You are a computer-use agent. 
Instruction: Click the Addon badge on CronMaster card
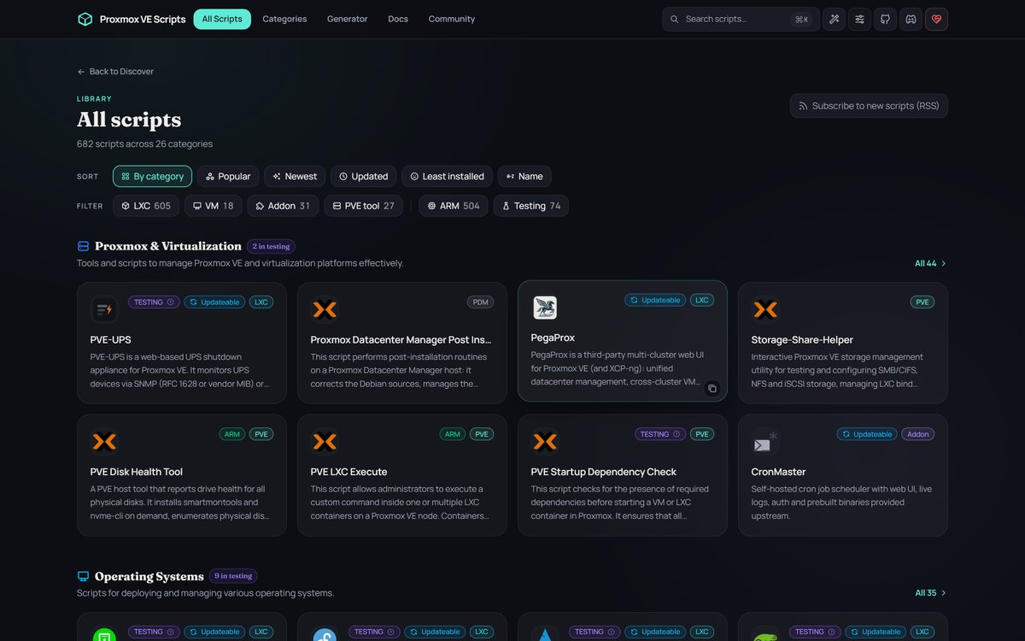tap(918, 434)
